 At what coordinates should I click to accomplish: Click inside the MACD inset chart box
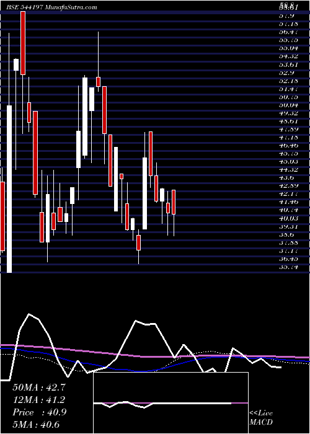pos(170,403)
